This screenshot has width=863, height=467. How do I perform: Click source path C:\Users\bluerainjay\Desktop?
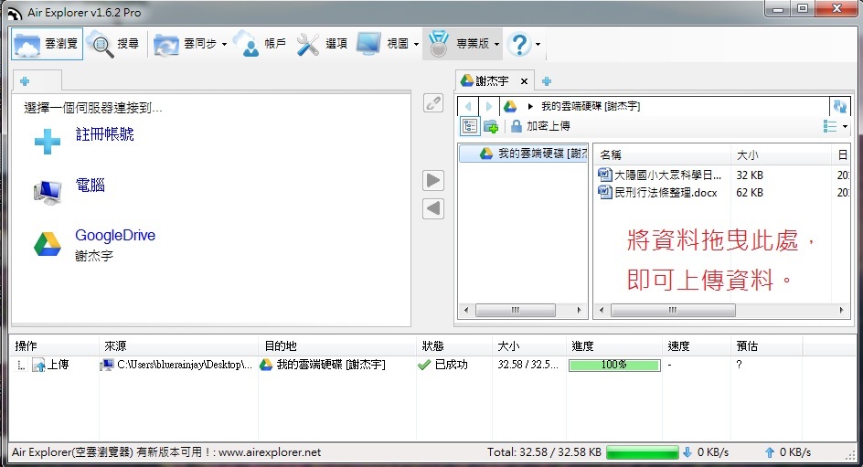tap(185, 365)
